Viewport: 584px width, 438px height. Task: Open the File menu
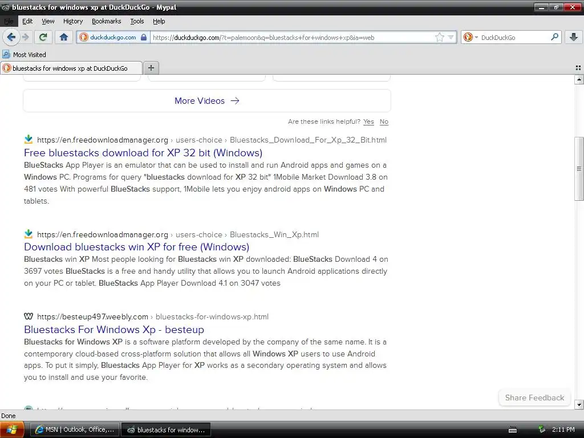click(9, 21)
